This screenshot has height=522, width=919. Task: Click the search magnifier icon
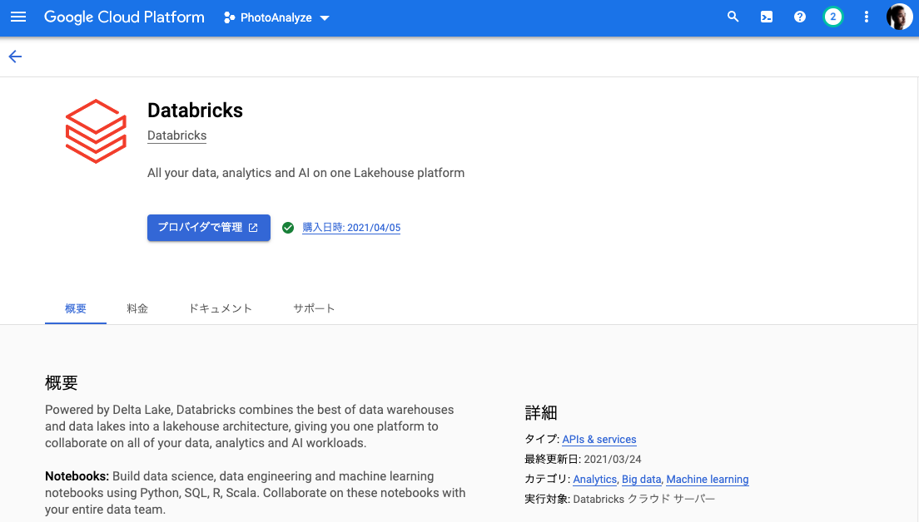pos(733,17)
